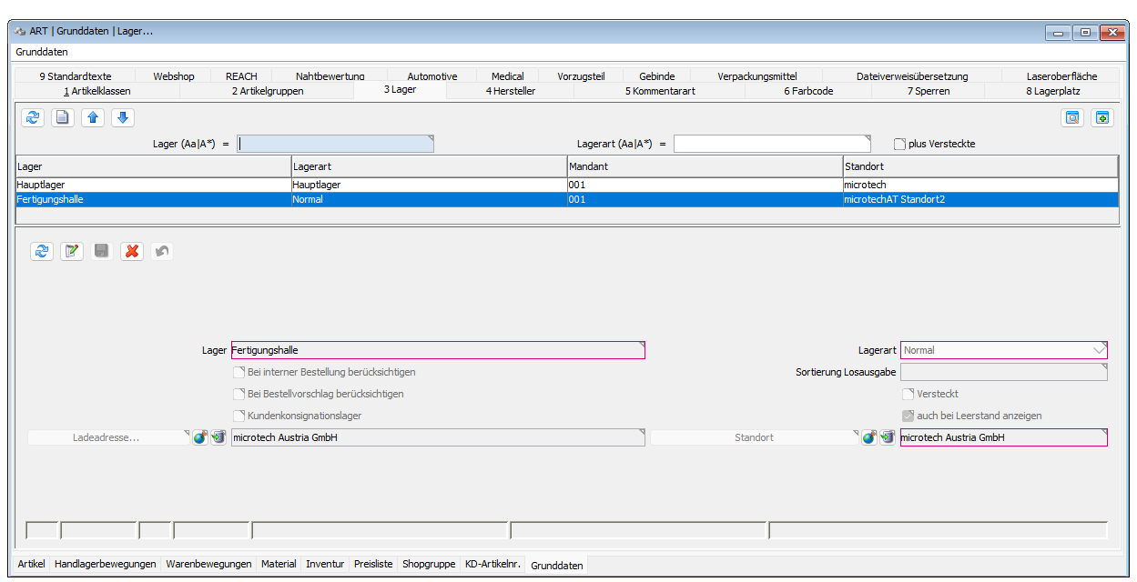This screenshot has width=1137, height=582.
Task: Click the globe icon beside Ladeadresse
Action: pos(200,438)
